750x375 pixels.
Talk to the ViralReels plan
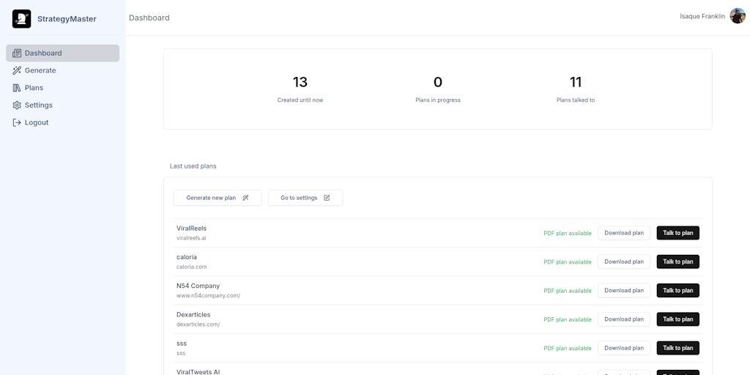coord(677,233)
